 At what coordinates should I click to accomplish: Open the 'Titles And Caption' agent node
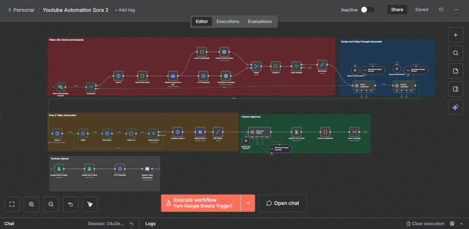click(x=259, y=132)
